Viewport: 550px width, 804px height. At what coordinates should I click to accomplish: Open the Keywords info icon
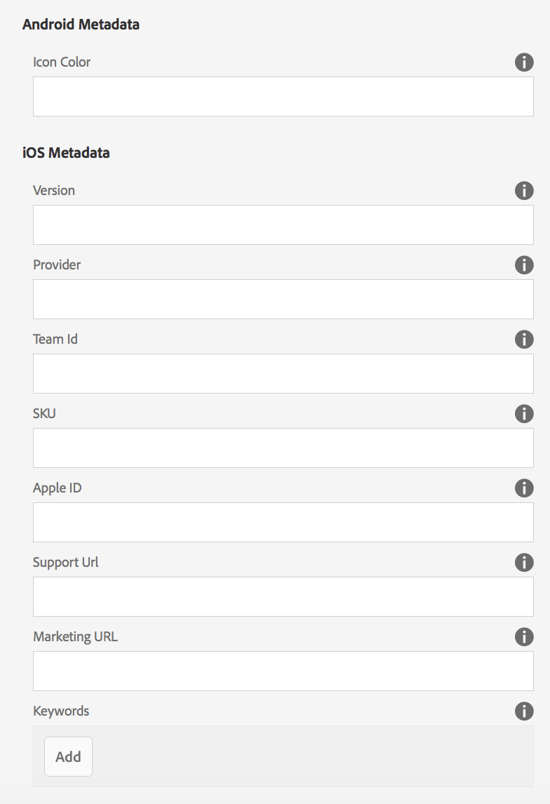(x=524, y=711)
